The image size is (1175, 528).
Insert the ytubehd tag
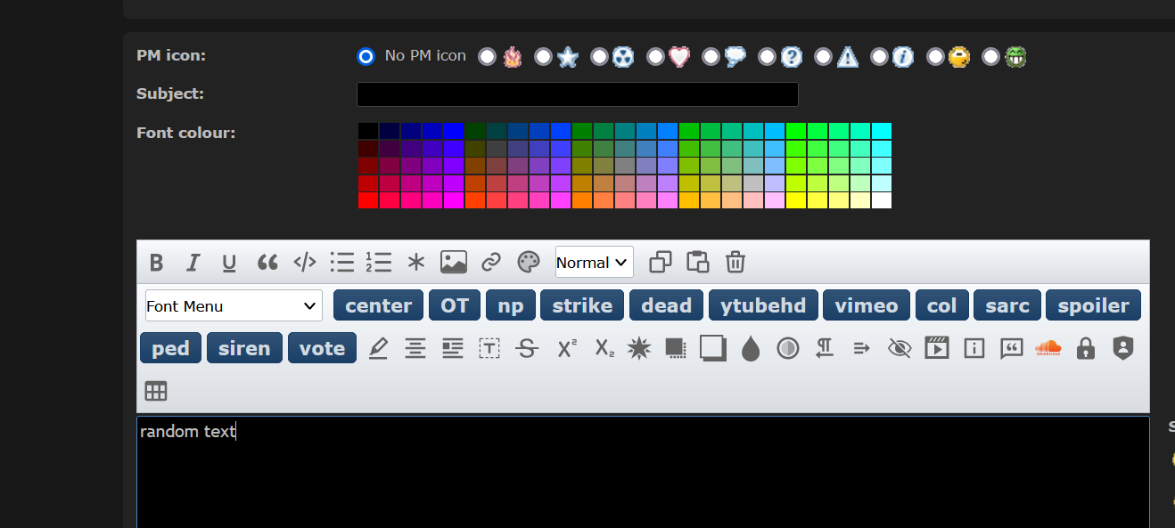coord(763,305)
